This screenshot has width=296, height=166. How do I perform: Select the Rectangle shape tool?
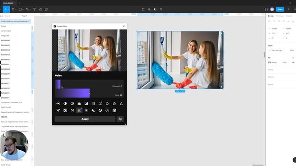pyautogui.click(x=20, y=9)
